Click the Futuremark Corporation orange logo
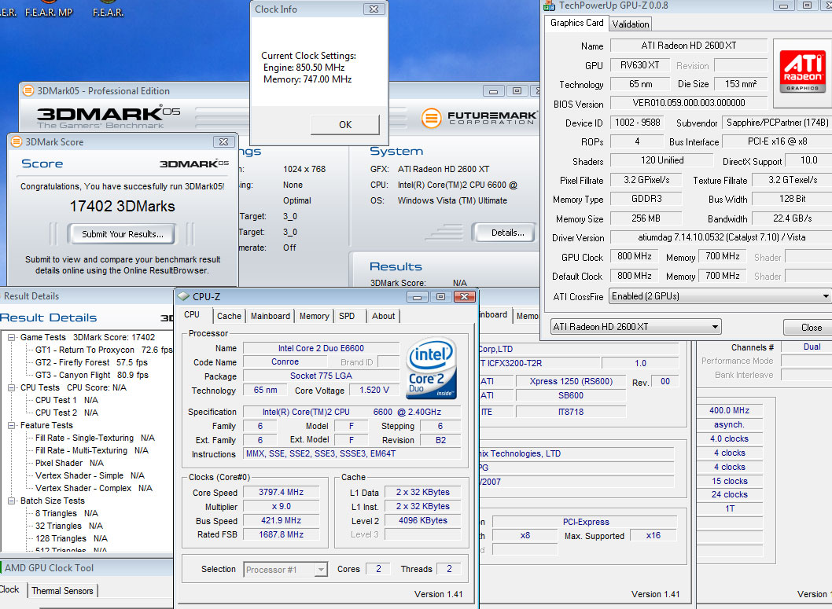This screenshot has height=609, width=832. 432,118
